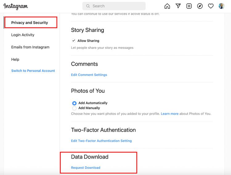Select the Add Automatically radio button
The image size is (231, 175).
coord(74,103)
